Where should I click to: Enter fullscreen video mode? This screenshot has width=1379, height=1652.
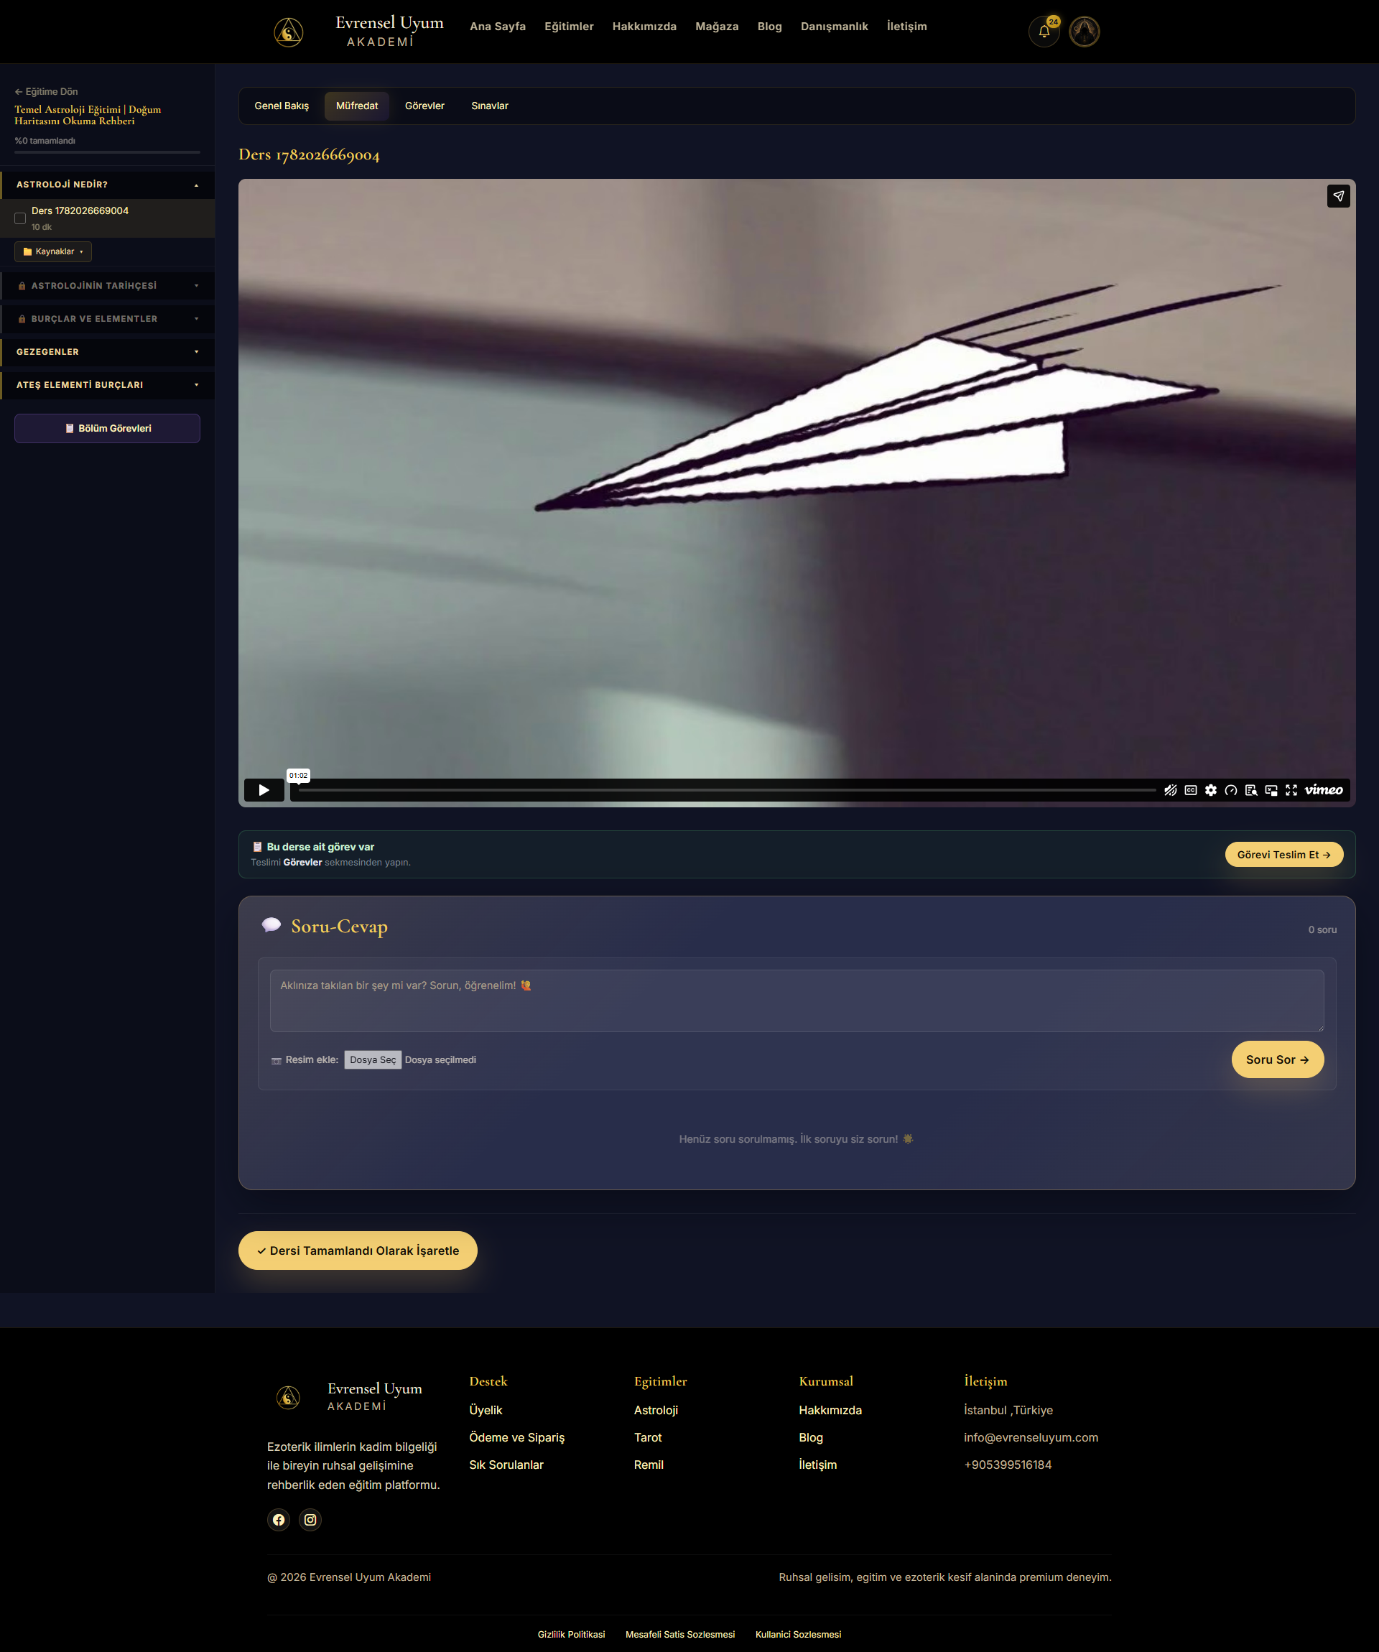(x=1291, y=790)
